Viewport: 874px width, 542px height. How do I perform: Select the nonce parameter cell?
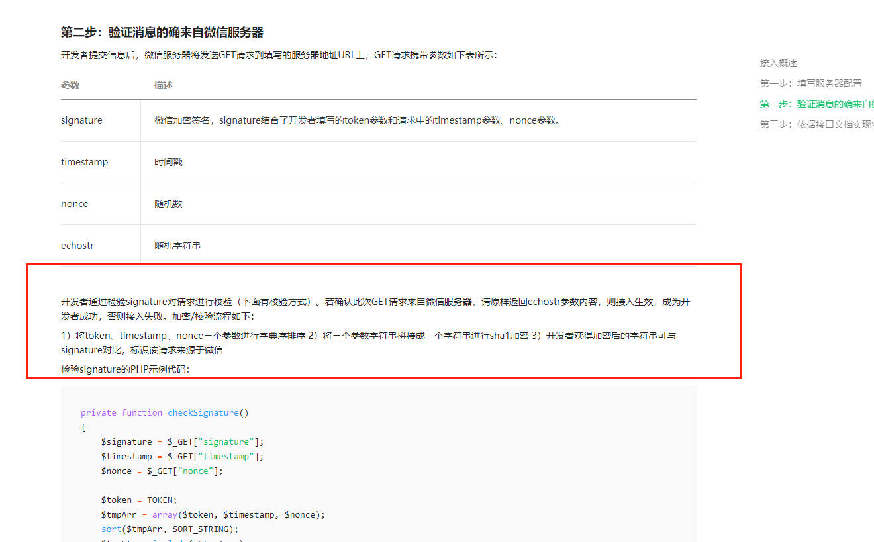pyautogui.click(x=101, y=204)
